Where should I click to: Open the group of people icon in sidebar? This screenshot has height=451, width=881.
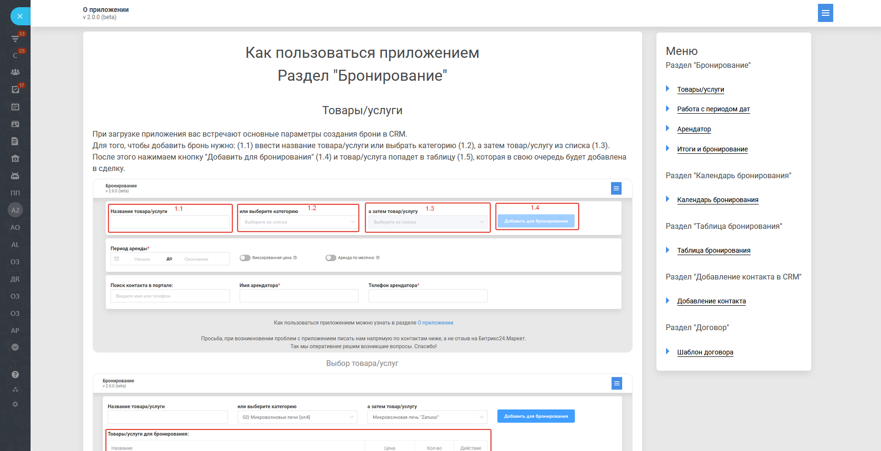click(15, 72)
